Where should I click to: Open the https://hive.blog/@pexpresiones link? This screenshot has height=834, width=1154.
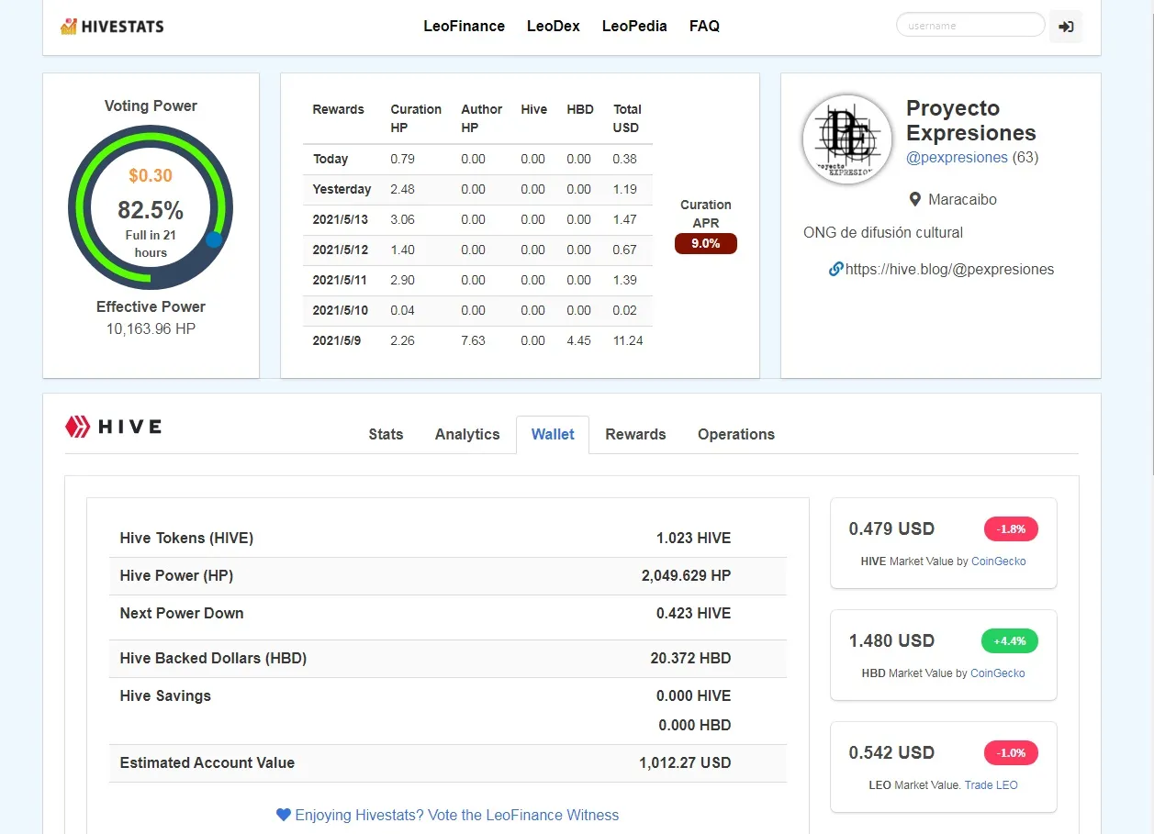tap(949, 269)
